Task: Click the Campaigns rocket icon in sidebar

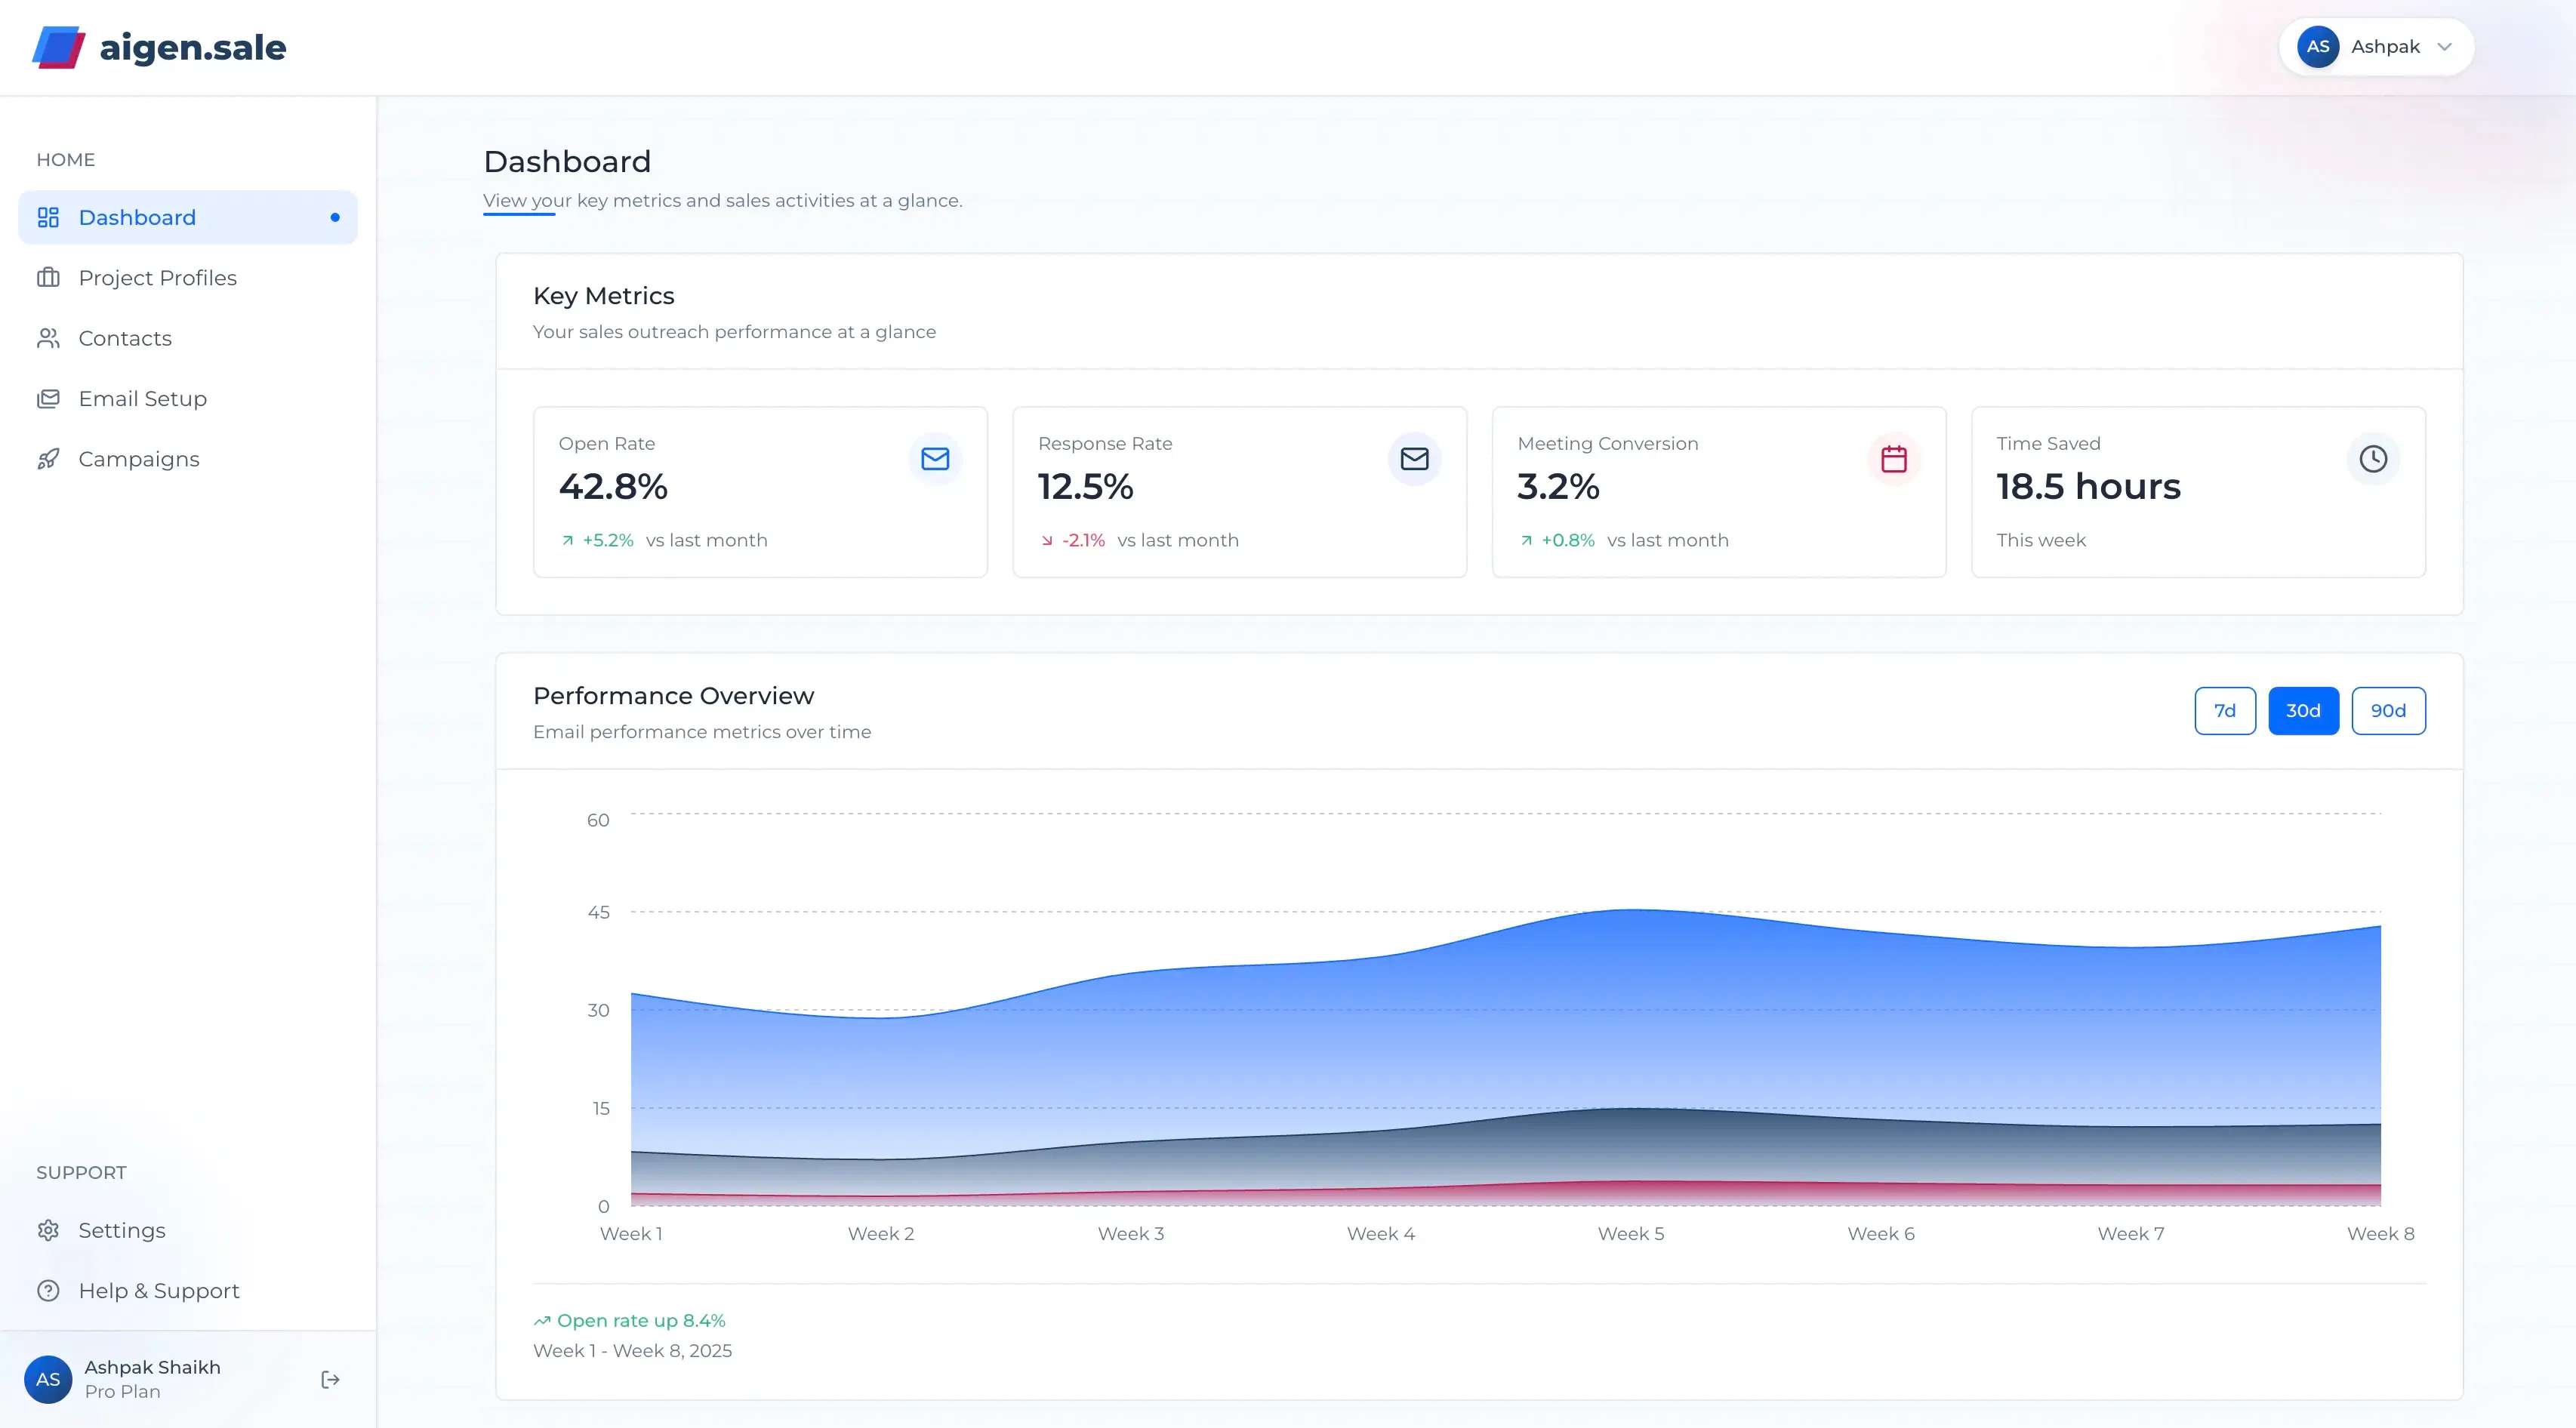Action: pyautogui.click(x=48, y=459)
